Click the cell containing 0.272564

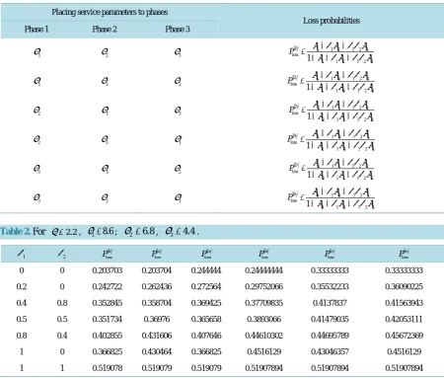coord(206,286)
